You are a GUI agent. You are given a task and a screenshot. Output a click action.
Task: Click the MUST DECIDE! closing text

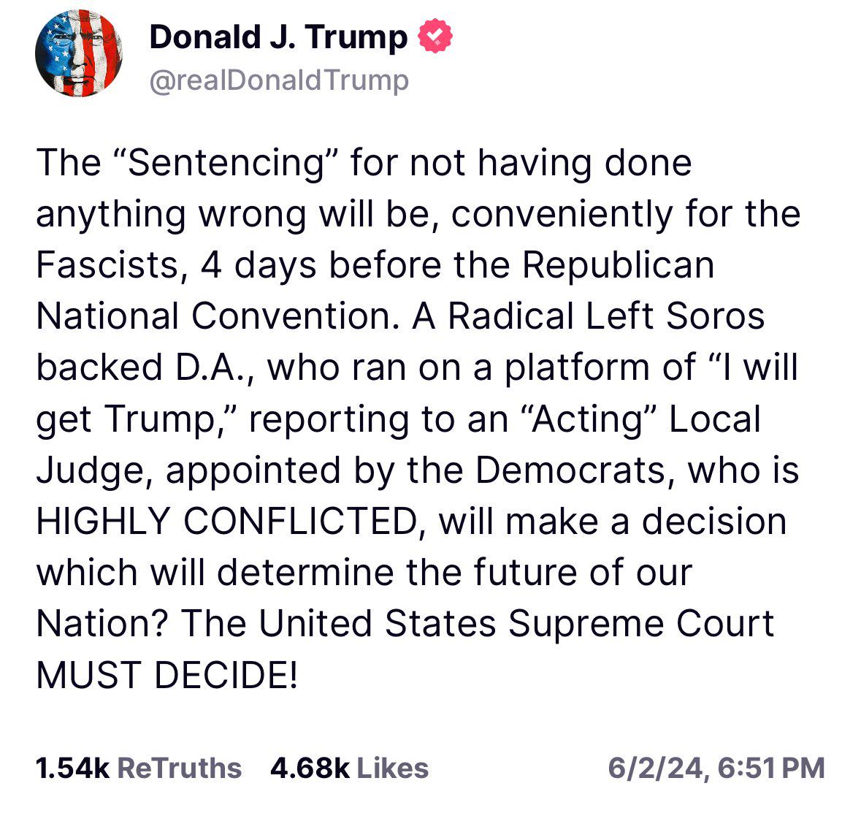point(167,674)
